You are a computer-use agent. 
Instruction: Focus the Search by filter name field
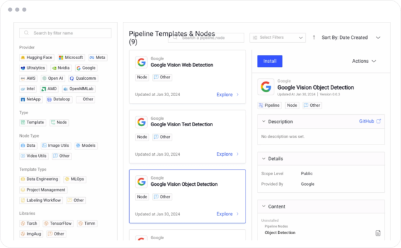[x=65, y=33]
